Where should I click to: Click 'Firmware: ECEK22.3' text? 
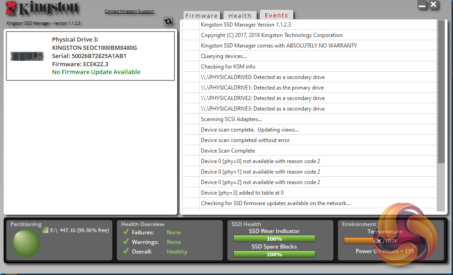80,64
